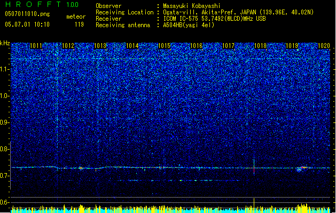Click the 1015 time marker

pyautogui.click(x=164, y=46)
